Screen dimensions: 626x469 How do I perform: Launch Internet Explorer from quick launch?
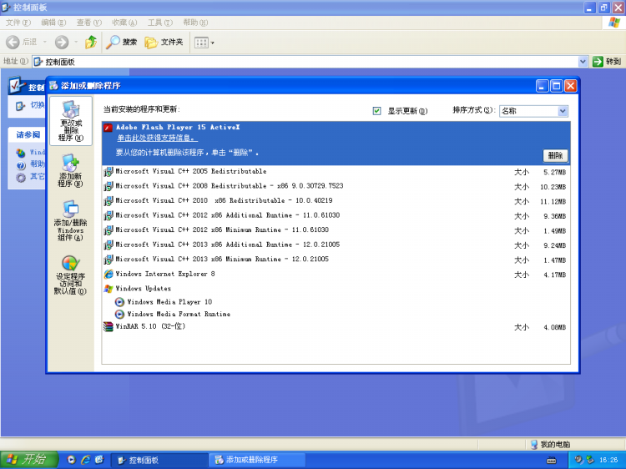(85, 460)
